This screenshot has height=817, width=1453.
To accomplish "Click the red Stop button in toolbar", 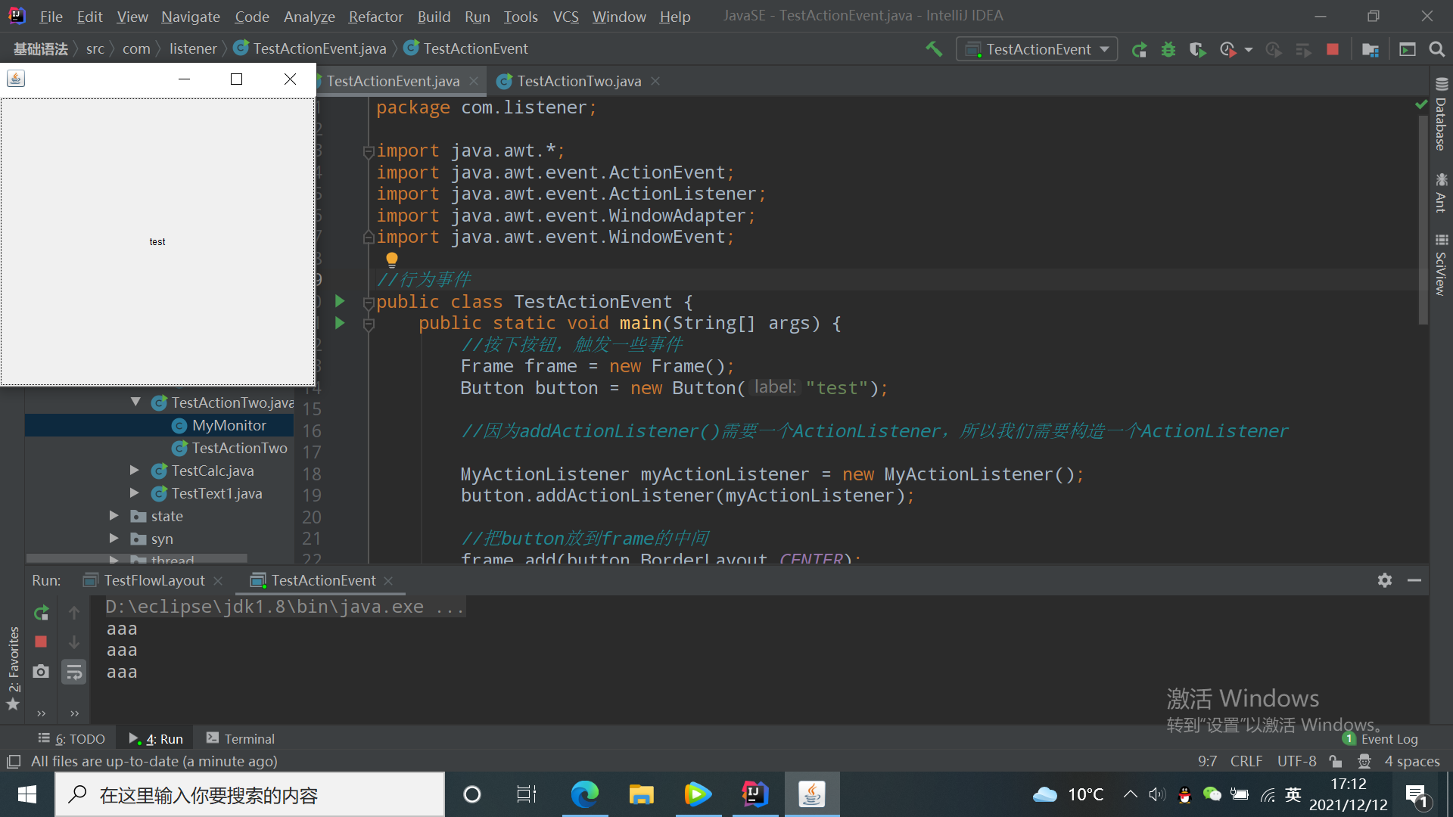I will pos(1333,49).
